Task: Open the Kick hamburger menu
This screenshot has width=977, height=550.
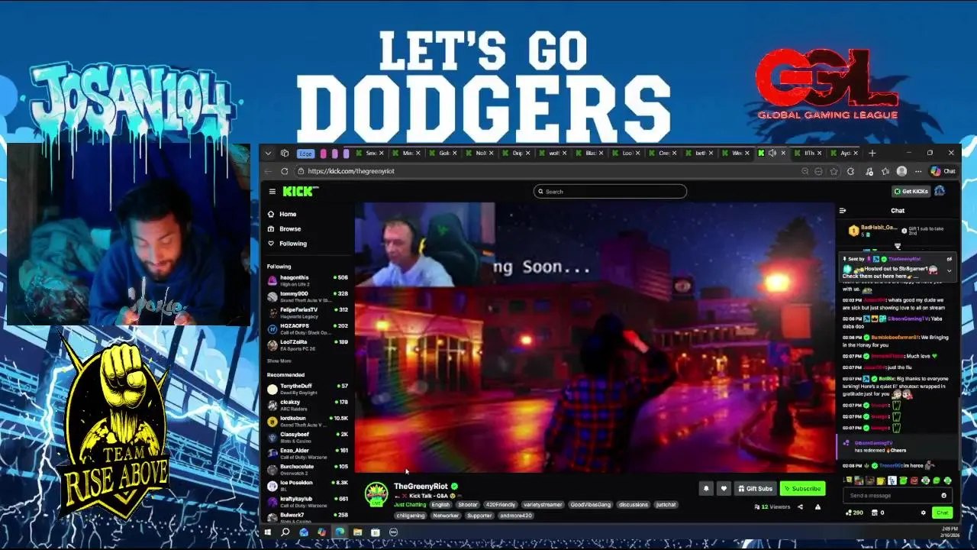Action: (x=272, y=192)
